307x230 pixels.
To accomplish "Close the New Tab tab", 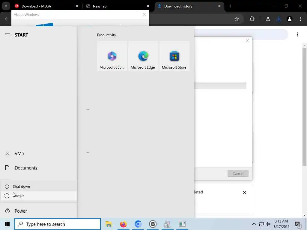I will tap(148, 6).
